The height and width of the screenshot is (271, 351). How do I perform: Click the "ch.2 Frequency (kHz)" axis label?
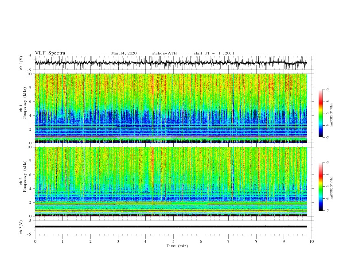(23, 176)
